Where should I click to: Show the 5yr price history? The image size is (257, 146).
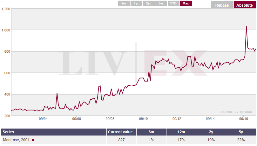161,3
